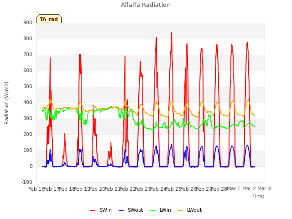Click the Feb 24 SWin peak near 810
Image resolution: width=292 pixels, height=219 pixels.
point(156,37)
